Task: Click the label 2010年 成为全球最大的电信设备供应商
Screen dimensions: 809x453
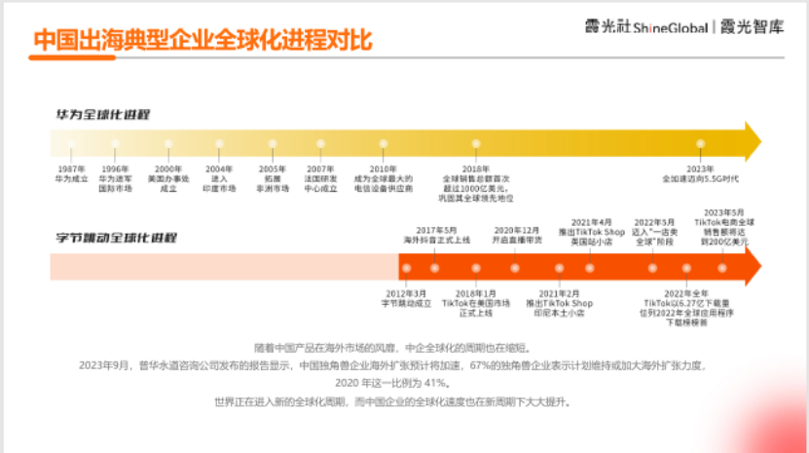Action: point(383,178)
